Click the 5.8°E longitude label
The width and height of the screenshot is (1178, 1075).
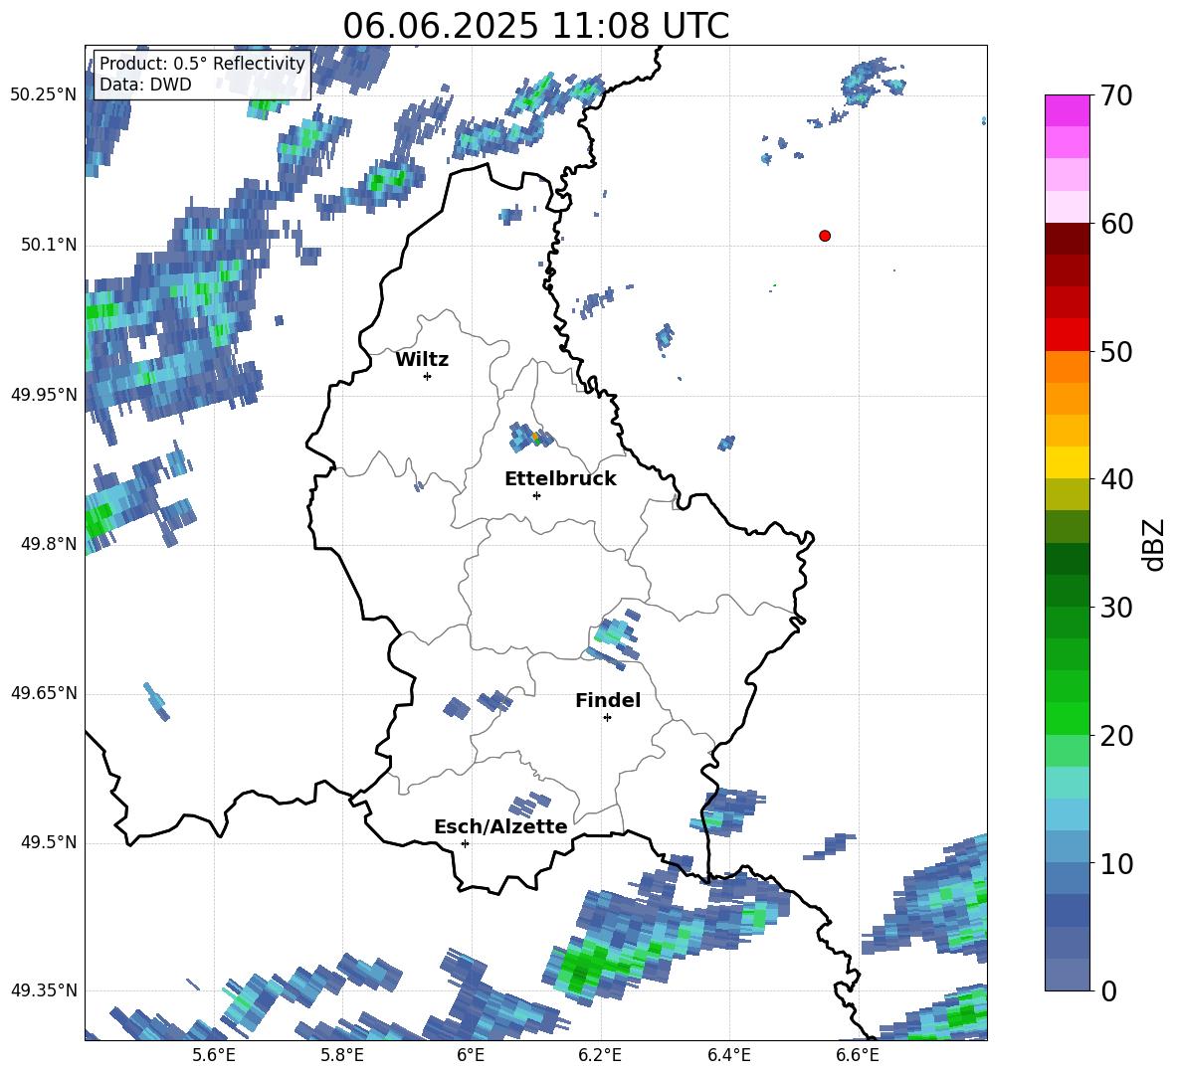coord(342,1055)
